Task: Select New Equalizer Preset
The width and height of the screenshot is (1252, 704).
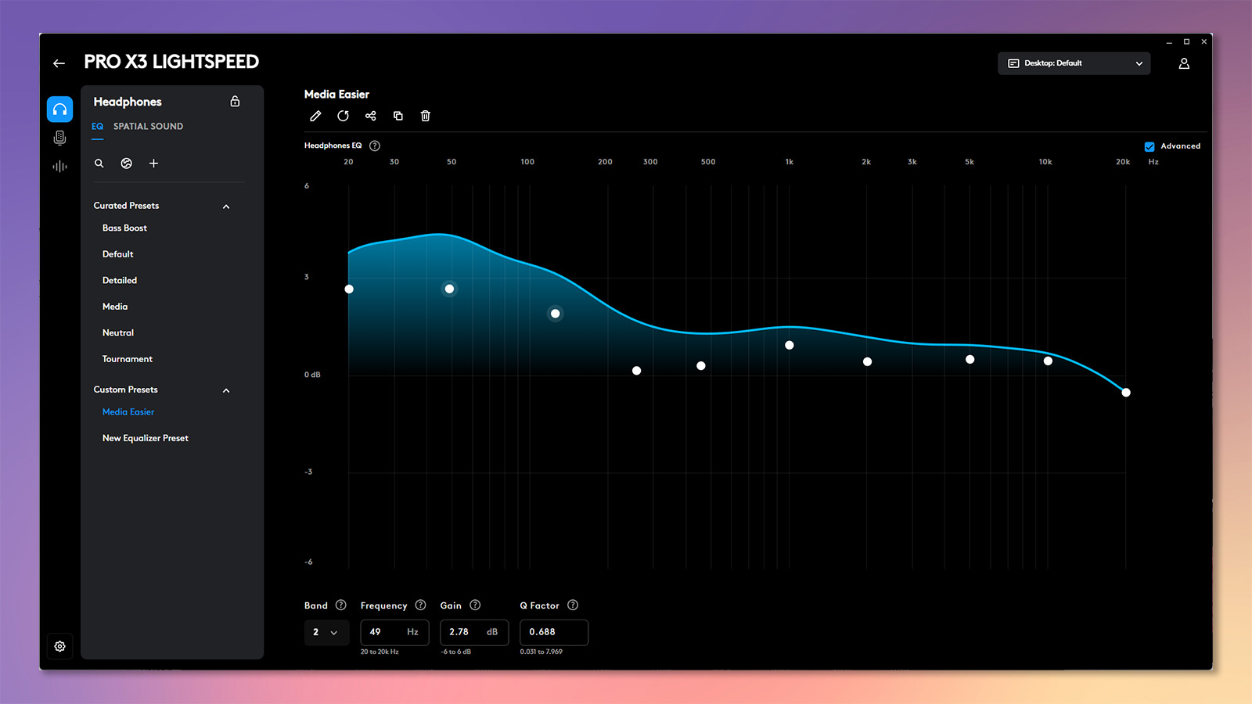Action: click(145, 438)
